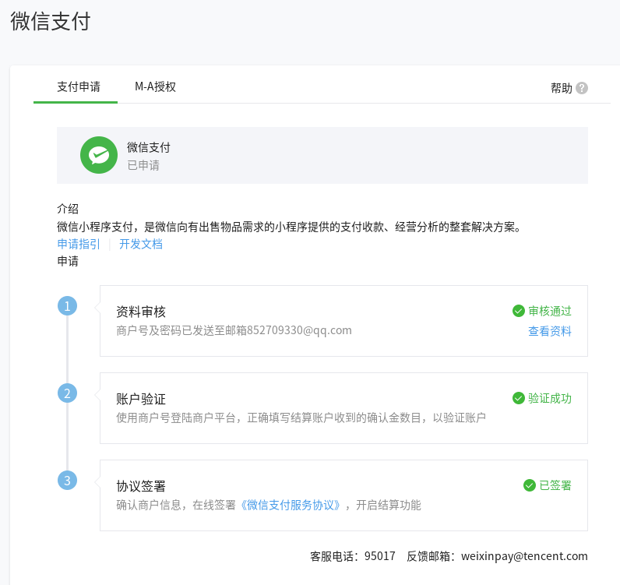Click the 已签署 green check icon
The image size is (620, 585).
(530, 485)
